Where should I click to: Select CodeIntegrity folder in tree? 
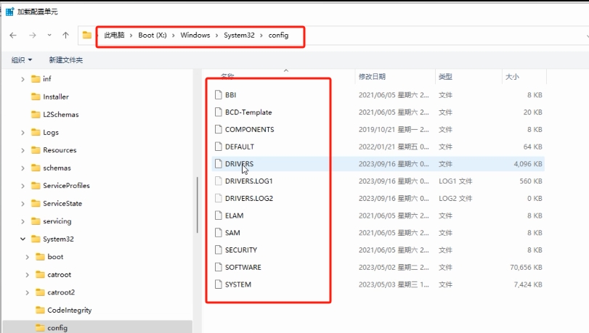(x=70, y=310)
